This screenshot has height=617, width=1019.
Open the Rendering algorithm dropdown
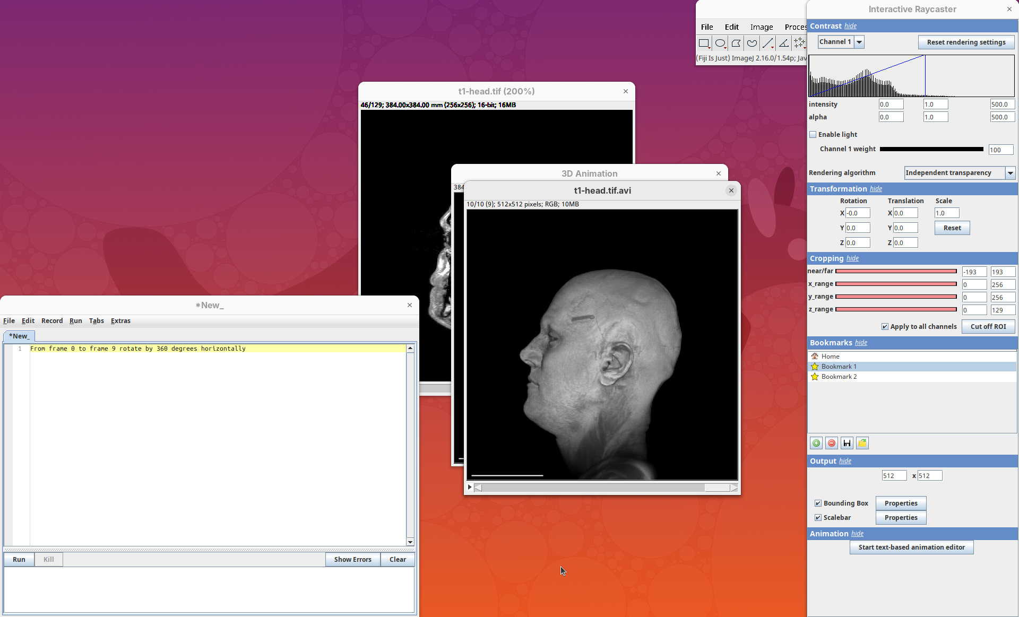[x=1010, y=173]
